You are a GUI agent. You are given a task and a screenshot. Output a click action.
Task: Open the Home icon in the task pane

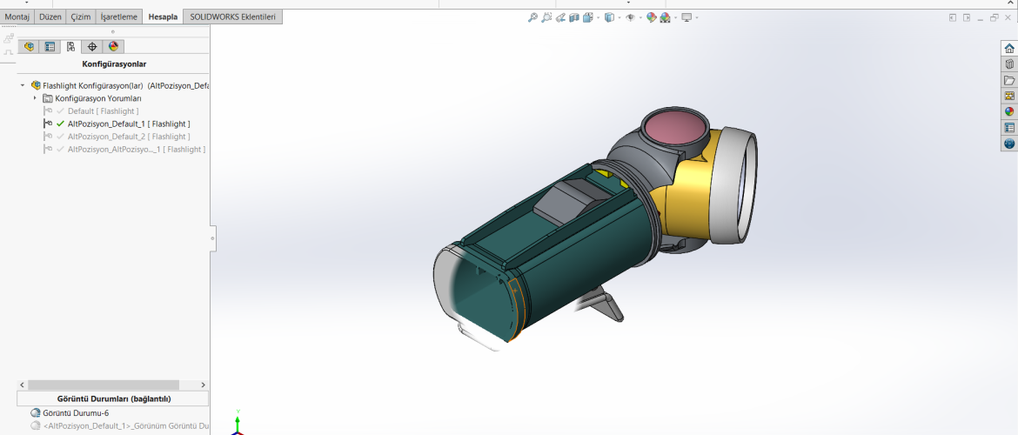click(1009, 49)
